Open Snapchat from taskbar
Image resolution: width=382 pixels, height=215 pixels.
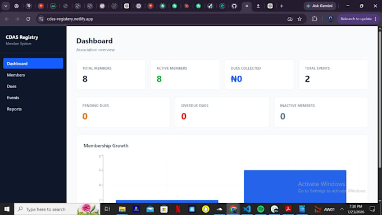[x=206, y=209]
